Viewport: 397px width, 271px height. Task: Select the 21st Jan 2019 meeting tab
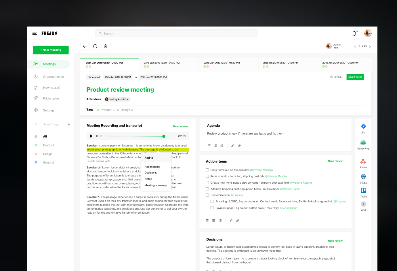288,65
